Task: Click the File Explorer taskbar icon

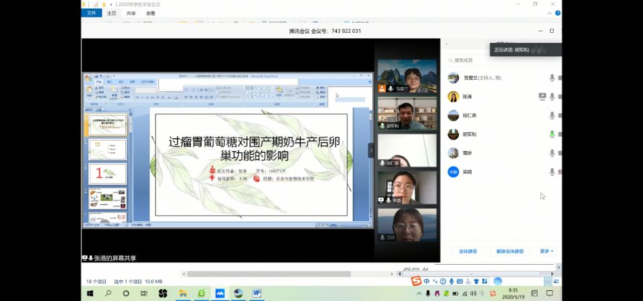Action: [x=182, y=294]
